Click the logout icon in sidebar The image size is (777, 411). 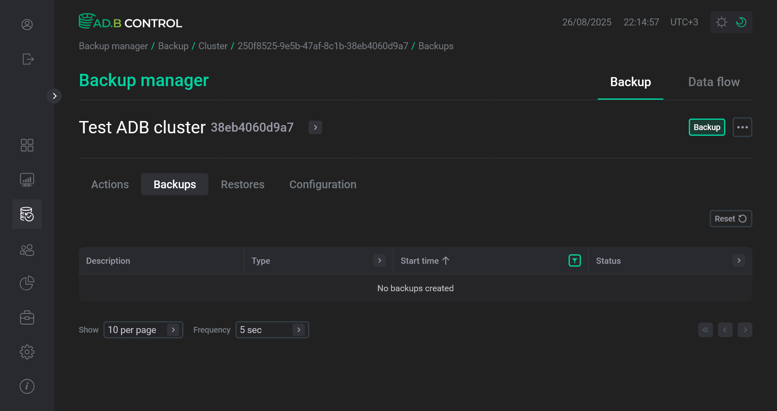click(27, 59)
